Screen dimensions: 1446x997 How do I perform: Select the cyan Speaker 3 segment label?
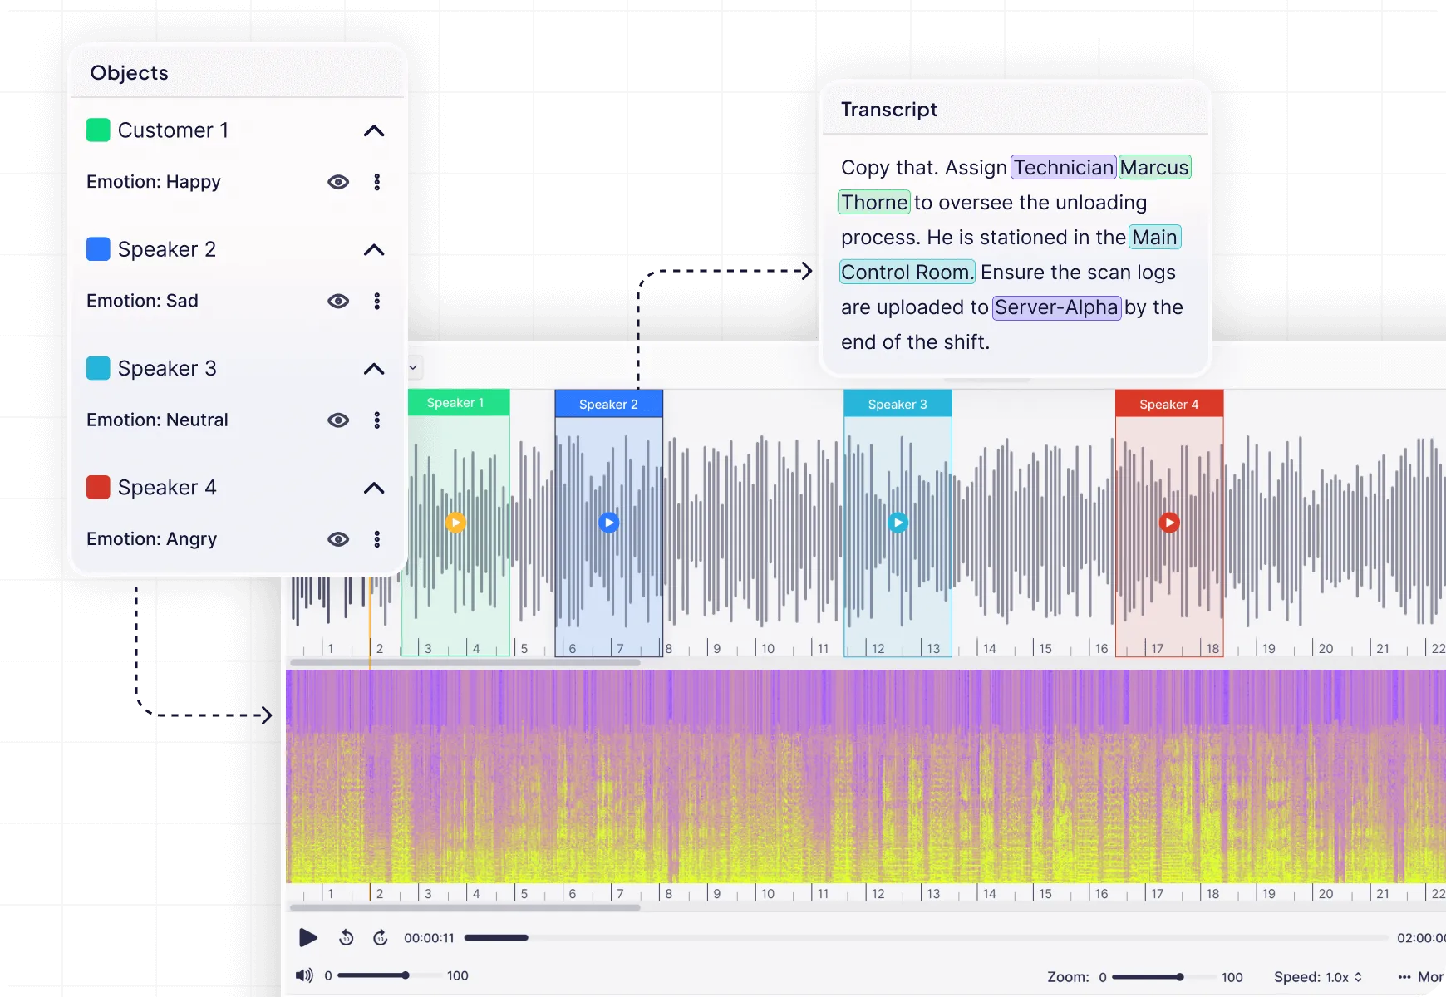[x=898, y=404]
